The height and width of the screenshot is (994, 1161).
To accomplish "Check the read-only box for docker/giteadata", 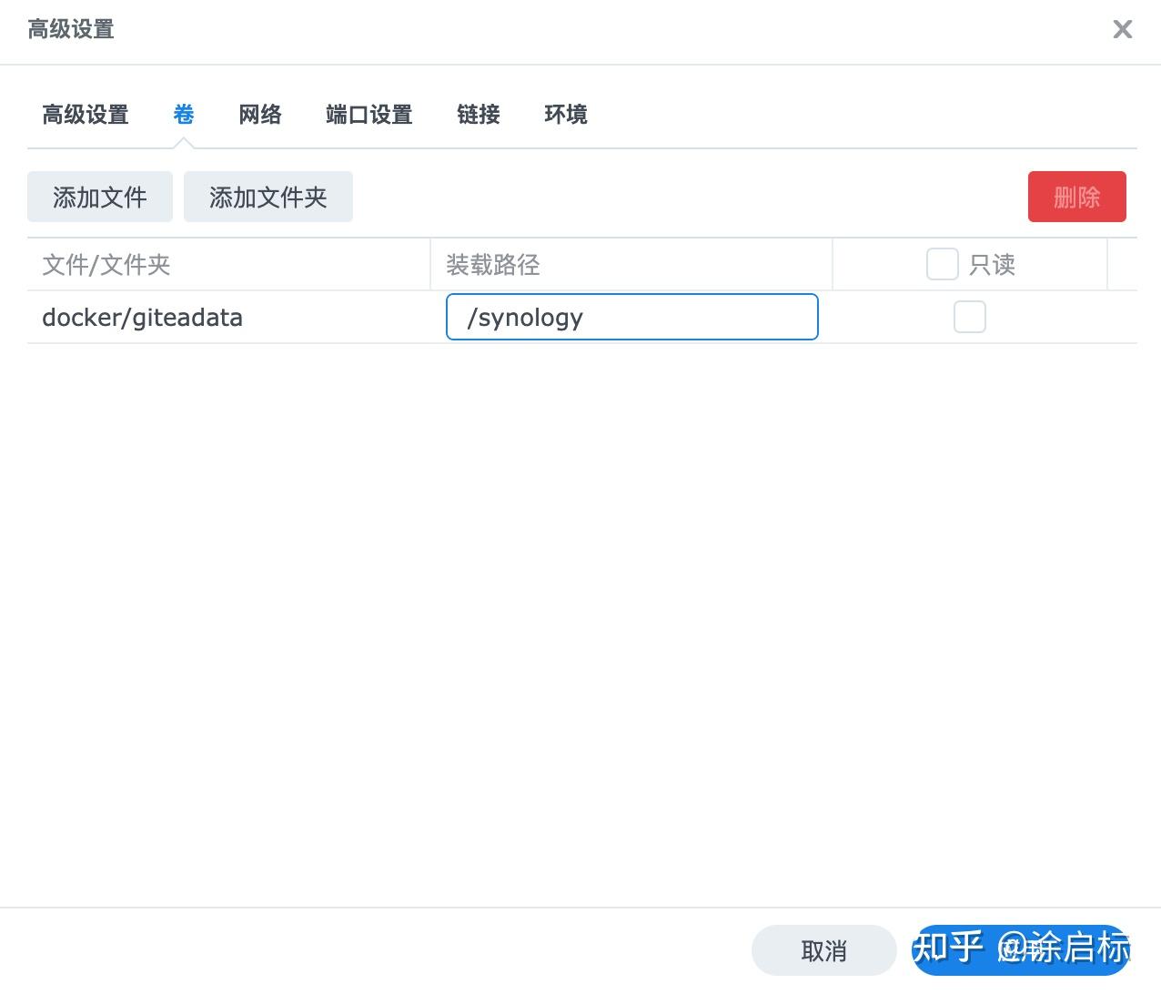I will (969, 317).
